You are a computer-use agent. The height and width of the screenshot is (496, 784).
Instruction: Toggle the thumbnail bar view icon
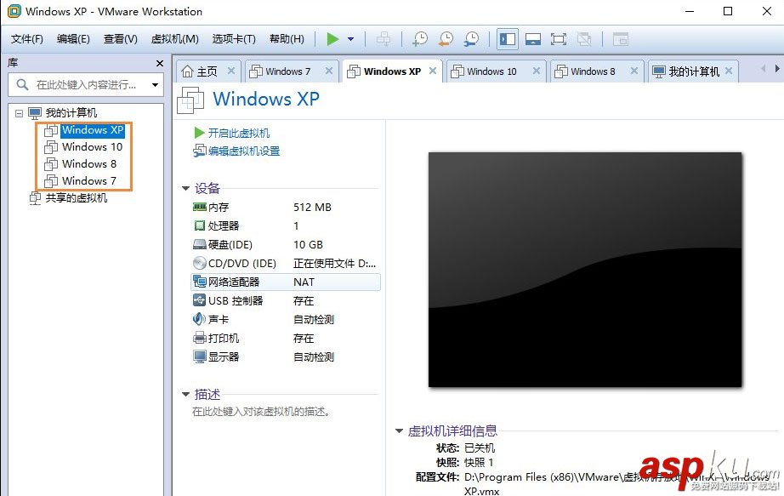pos(533,39)
